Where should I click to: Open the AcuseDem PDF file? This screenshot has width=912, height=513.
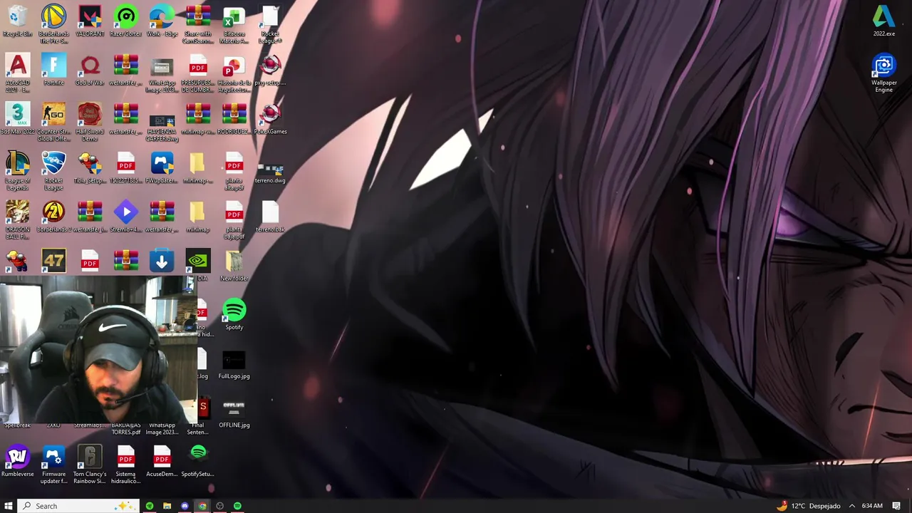pos(162,462)
